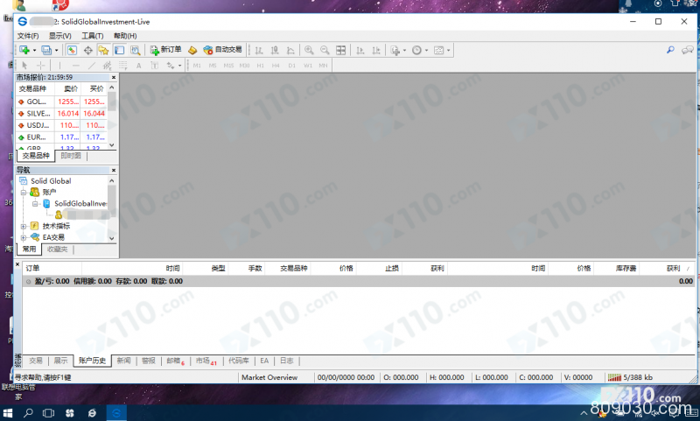Screen dimensions: 700x421
Task: Open the 文件(F) menu
Action: (28, 36)
